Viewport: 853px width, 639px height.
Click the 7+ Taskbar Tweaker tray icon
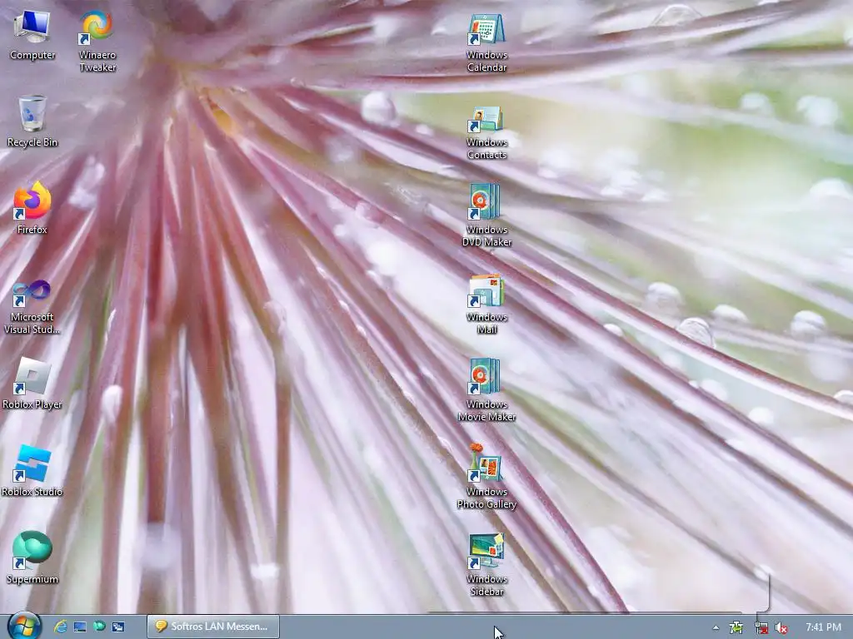(736, 627)
